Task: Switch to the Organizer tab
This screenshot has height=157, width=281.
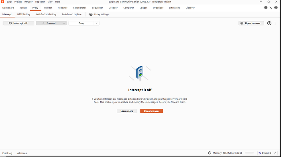Action: click(158, 8)
